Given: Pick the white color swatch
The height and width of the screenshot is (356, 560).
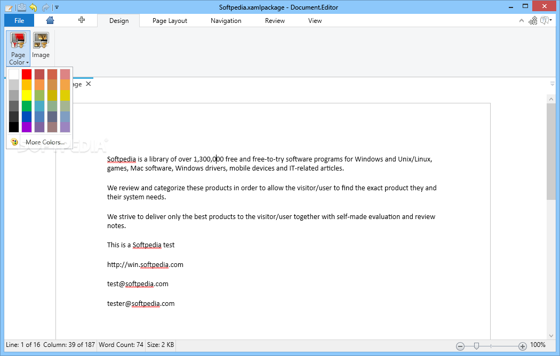Looking at the screenshot, I should [14, 74].
